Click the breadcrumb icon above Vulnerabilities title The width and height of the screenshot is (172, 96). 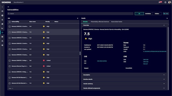8,7
